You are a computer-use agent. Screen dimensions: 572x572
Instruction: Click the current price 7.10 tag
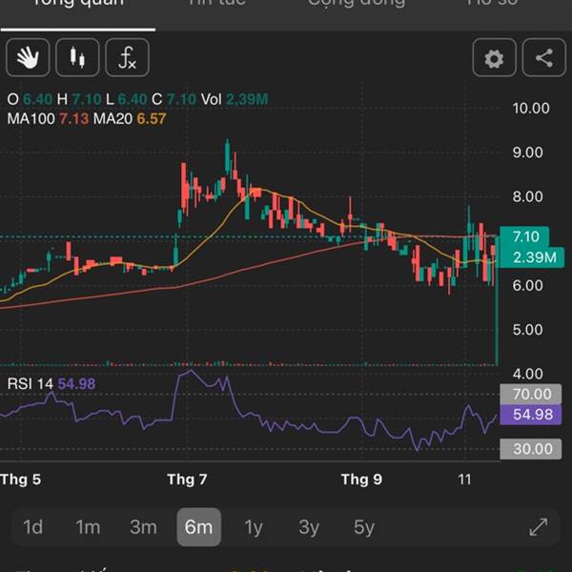coord(524,236)
